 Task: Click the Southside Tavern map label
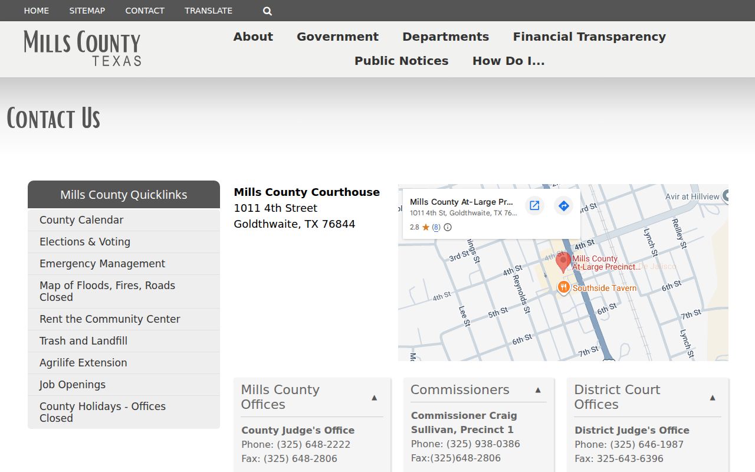click(605, 288)
